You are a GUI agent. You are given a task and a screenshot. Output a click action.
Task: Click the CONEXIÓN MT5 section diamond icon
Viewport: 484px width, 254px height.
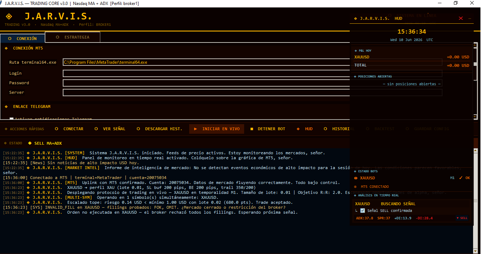click(x=6, y=48)
